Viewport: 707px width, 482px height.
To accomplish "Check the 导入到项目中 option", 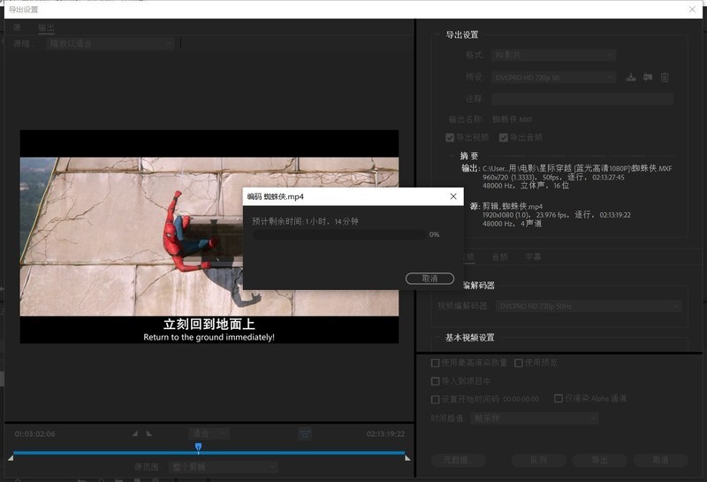I will [435, 381].
